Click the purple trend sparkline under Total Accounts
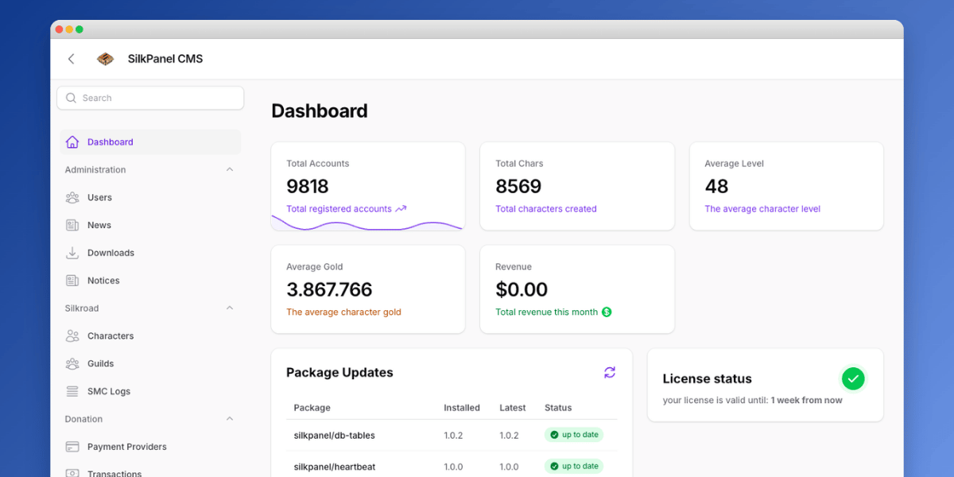Viewport: 954px width, 477px height. coord(367,223)
